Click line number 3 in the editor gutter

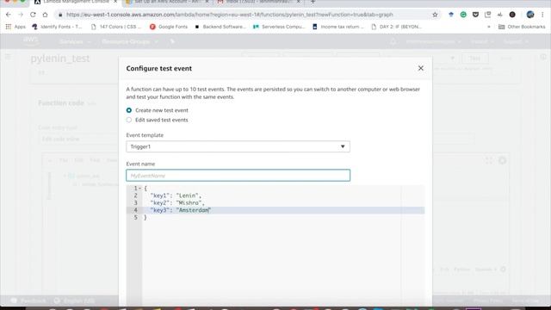pyautogui.click(x=135, y=203)
